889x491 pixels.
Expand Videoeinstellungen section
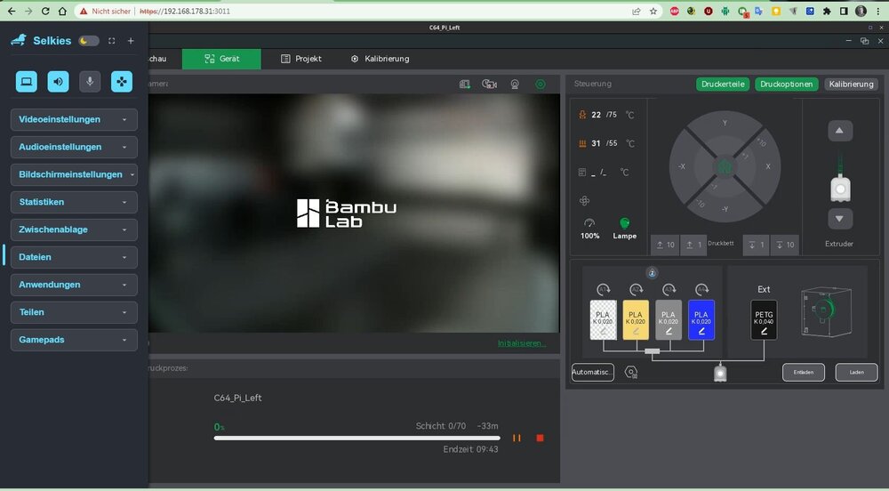point(74,119)
